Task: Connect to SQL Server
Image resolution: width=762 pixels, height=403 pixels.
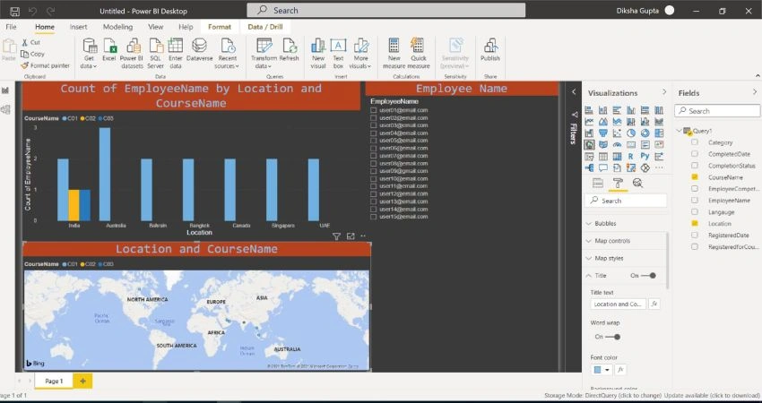Action: (x=155, y=54)
